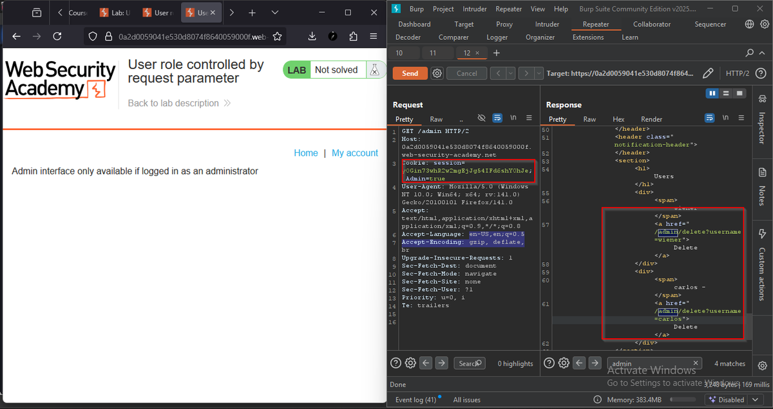Click the globe icon in Burp top bar
The image size is (773, 409).
(x=749, y=24)
